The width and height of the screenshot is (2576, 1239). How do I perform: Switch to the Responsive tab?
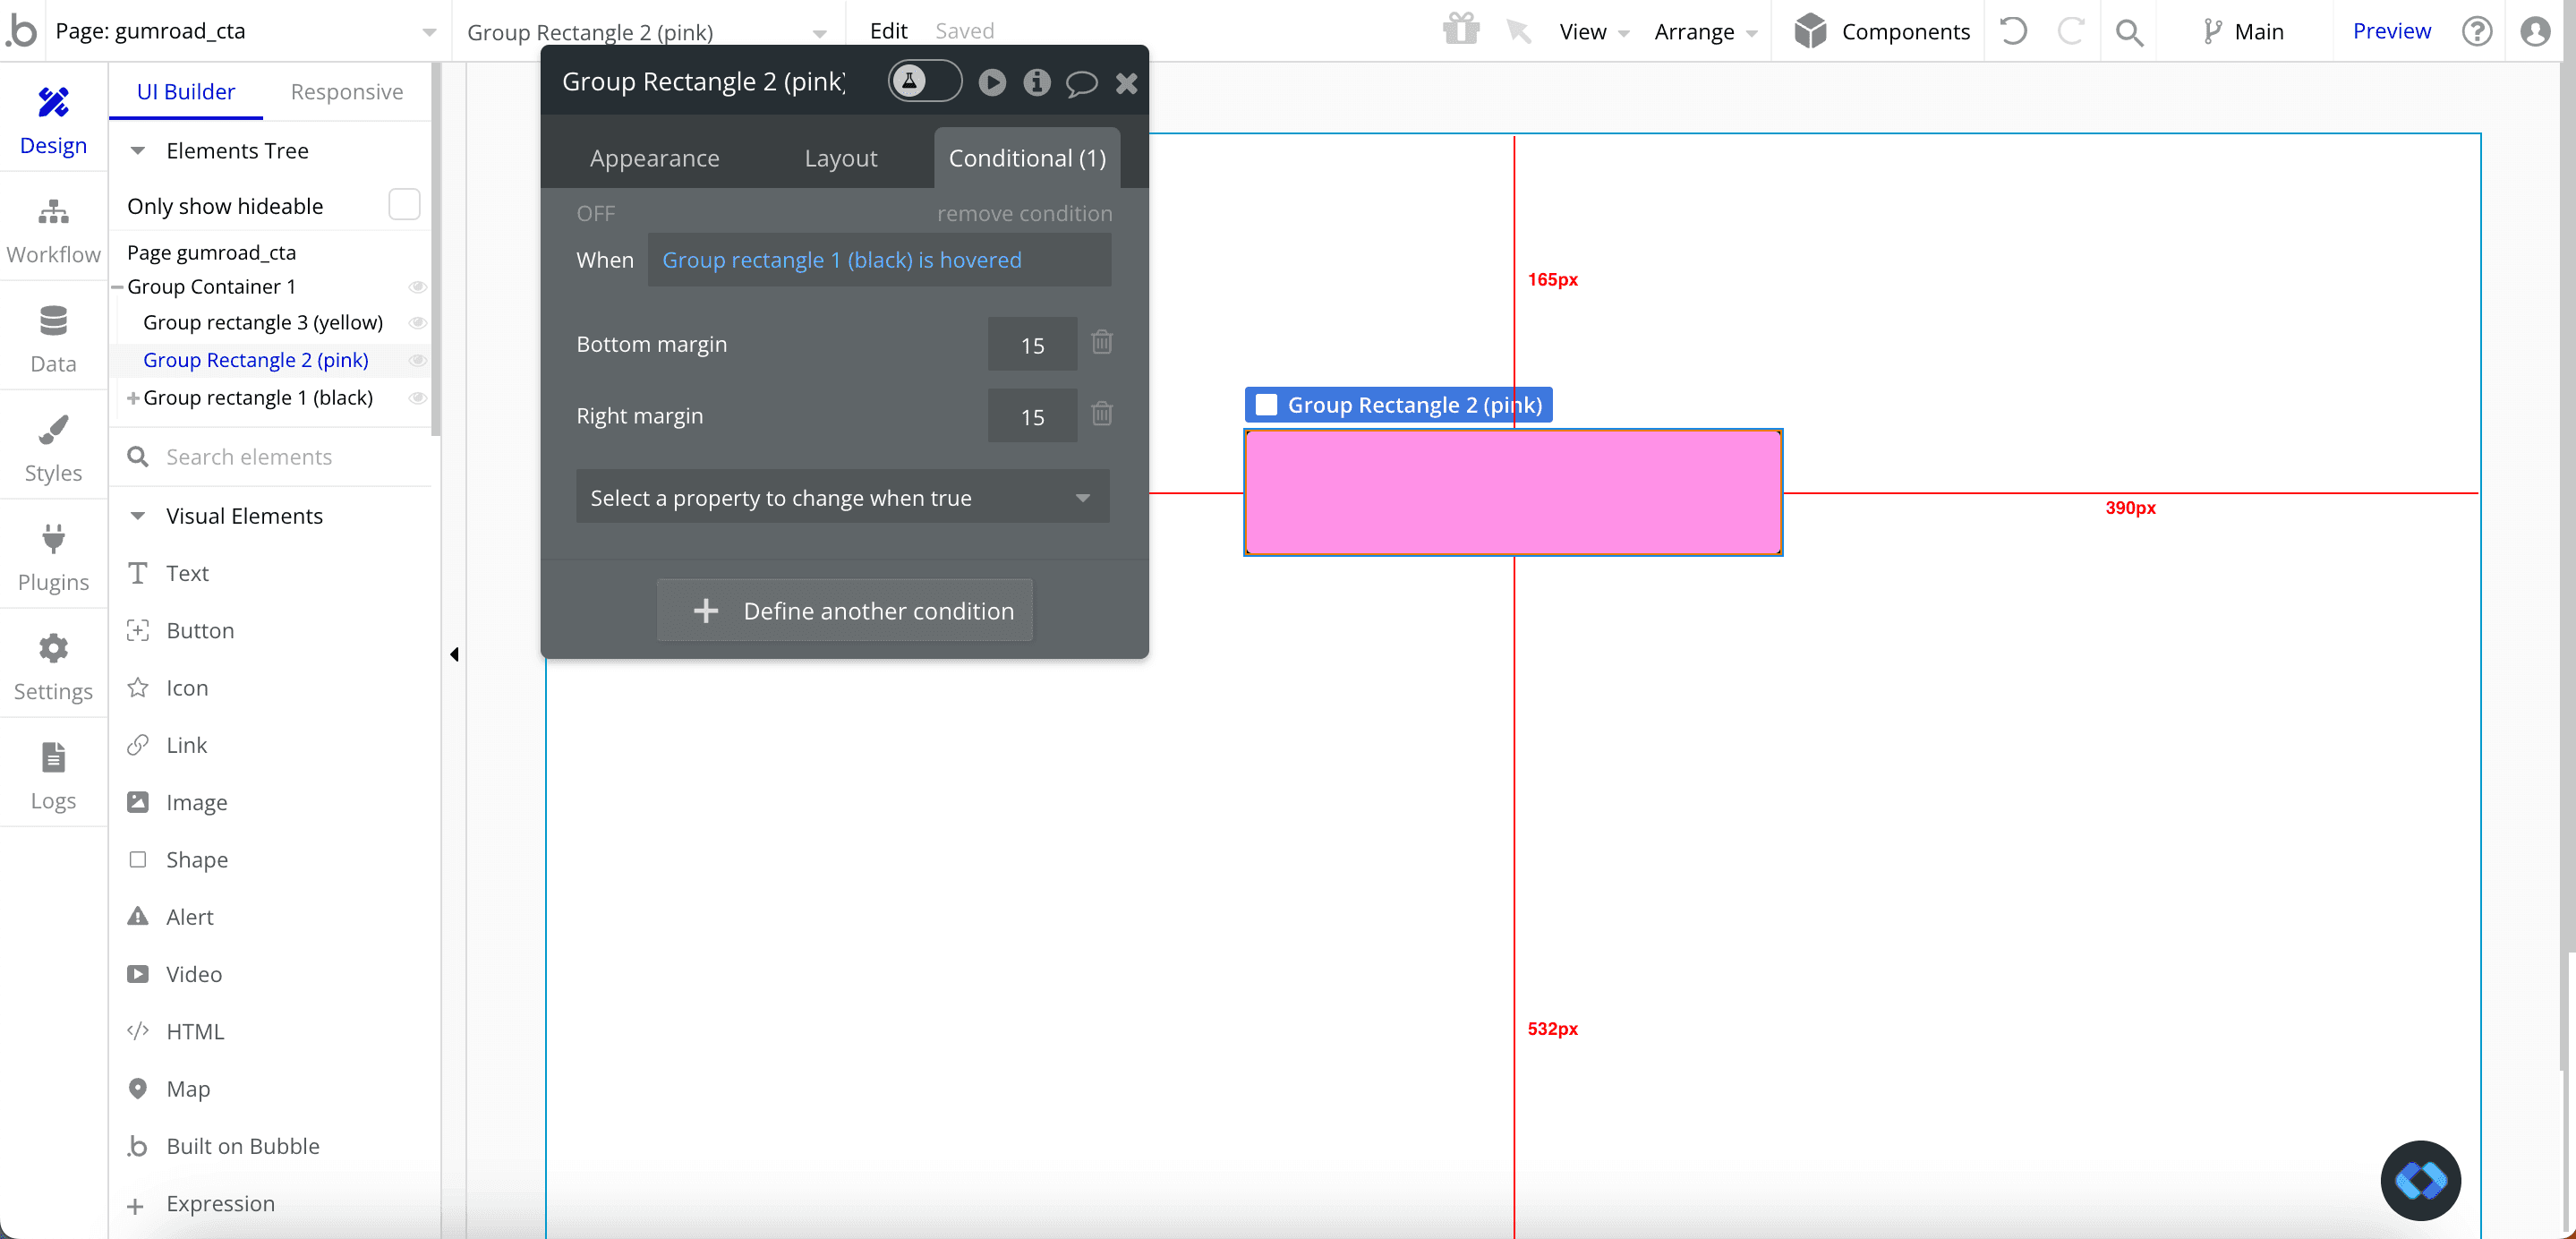346,91
